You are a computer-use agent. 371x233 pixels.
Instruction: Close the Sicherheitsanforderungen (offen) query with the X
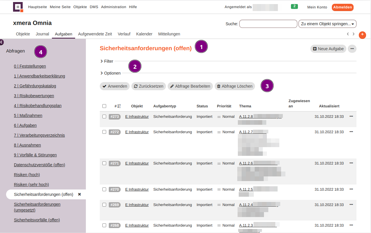pos(79,194)
